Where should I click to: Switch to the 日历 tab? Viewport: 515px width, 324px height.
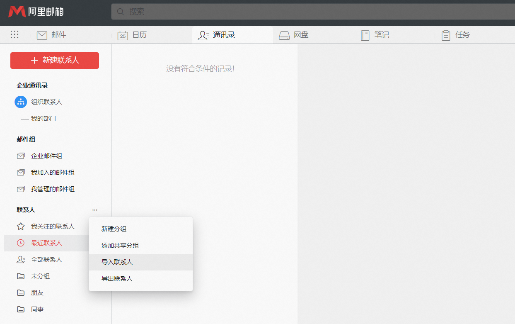pyautogui.click(x=133, y=35)
